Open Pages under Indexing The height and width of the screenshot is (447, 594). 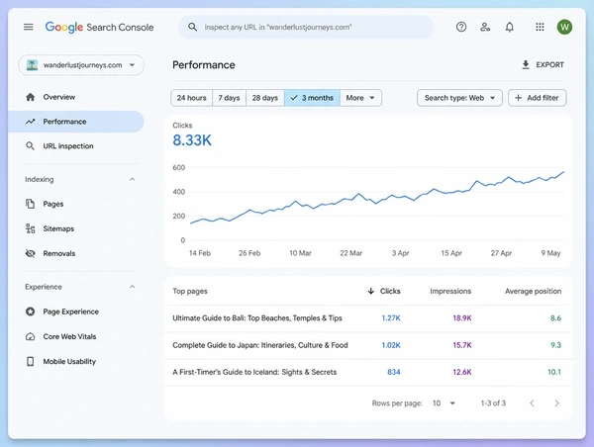76,204
